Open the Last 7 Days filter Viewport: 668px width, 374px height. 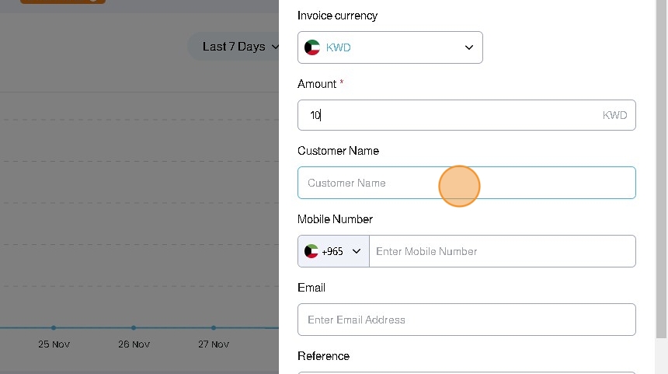tap(234, 47)
